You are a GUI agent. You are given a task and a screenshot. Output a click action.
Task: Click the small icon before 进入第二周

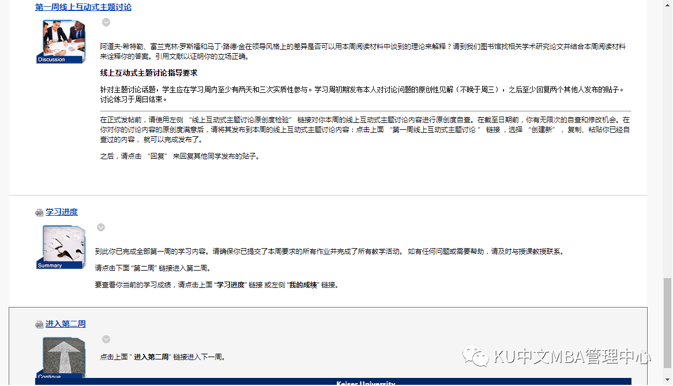click(x=39, y=324)
